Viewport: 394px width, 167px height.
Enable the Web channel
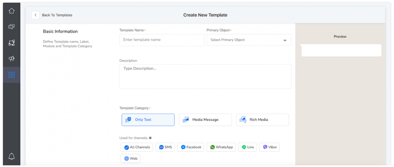(x=130, y=158)
